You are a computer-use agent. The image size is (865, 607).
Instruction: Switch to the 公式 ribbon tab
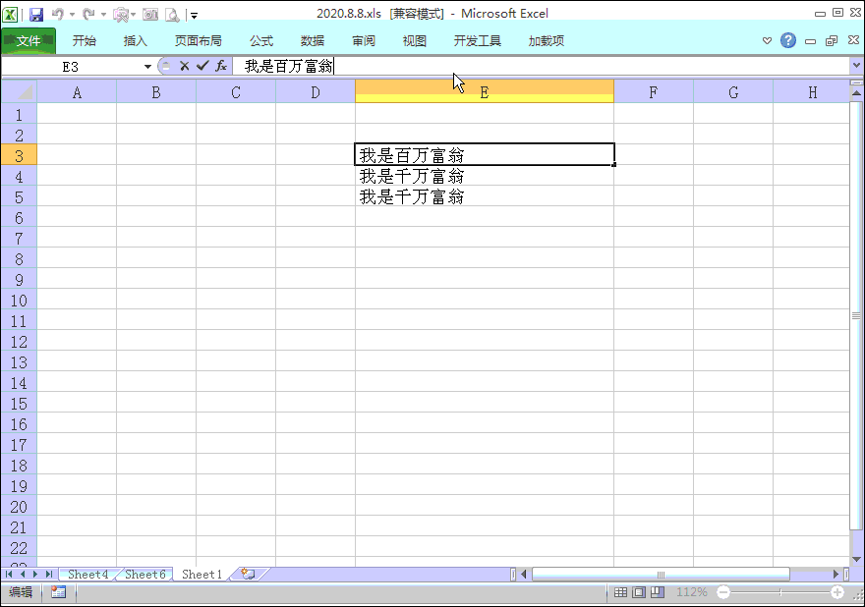pyautogui.click(x=260, y=40)
